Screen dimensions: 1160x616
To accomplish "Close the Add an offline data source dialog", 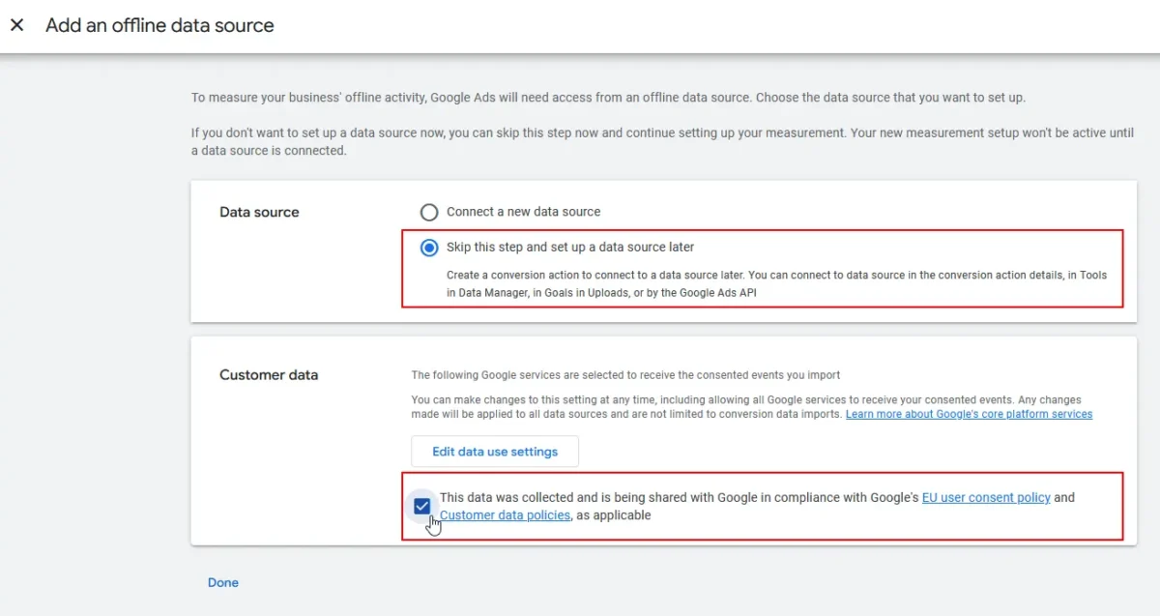I will (x=17, y=26).
